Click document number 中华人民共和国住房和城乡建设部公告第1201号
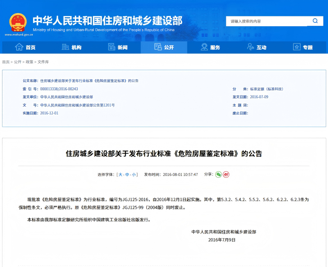This screenshot has height=267, width=328. tap(77, 105)
